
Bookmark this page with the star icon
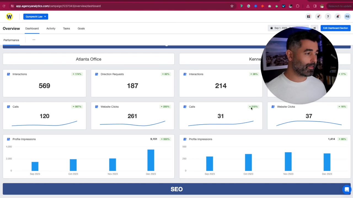click(x=232, y=6)
